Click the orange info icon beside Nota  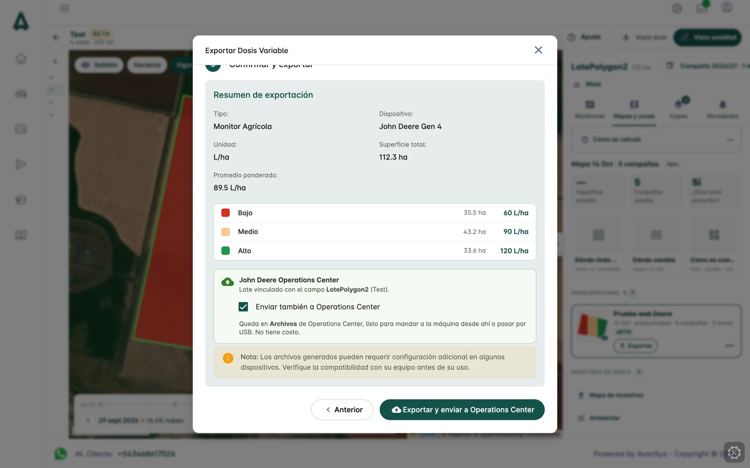[x=228, y=358]
